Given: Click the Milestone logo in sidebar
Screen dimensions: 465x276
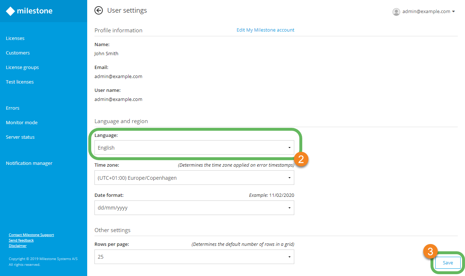Looking at the screenshot, I should pos(29,11).
